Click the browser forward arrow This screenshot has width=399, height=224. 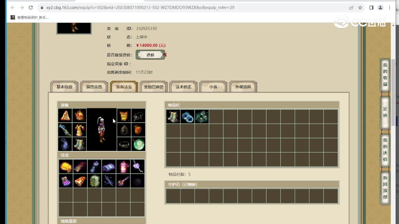point(22,7)
